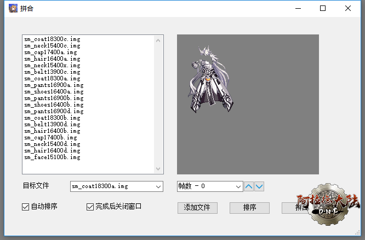
Task: Select sm_hair16400a.img in the file list
Action: point(52,58)
